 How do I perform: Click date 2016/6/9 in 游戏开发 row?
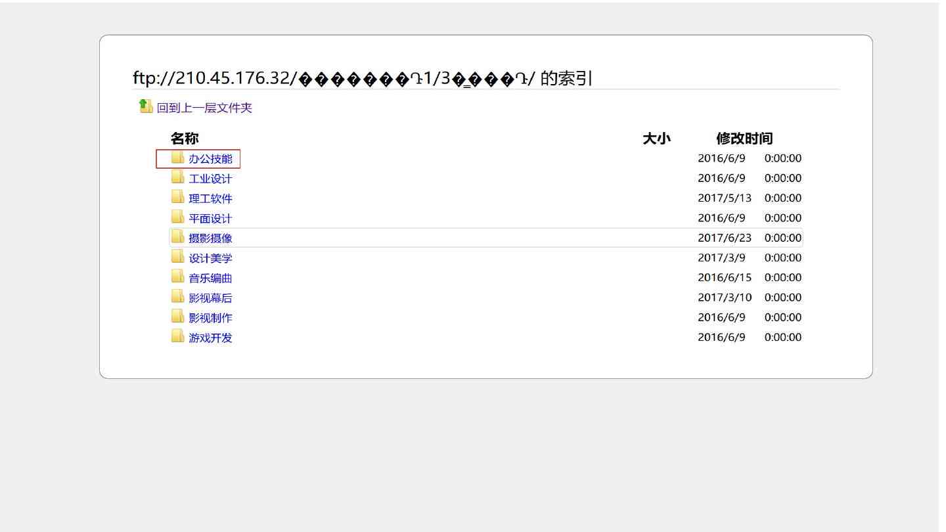coord(721,337)
